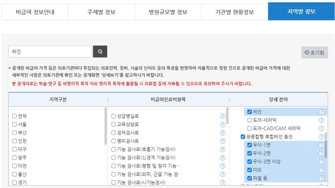Screen dimensions: 335x188
Task: Open the 기관별 현황정보 tab
Action: click(234, 12)
